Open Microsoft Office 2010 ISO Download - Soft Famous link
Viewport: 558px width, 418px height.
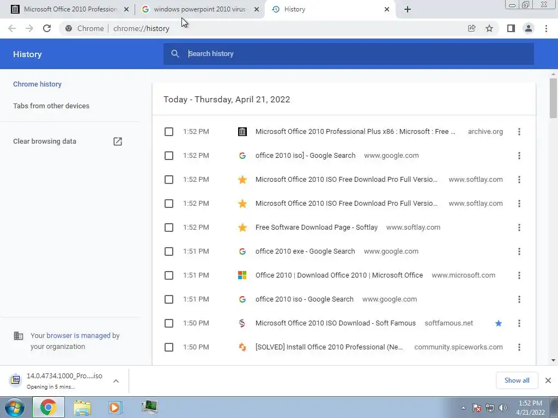(336, 323)
